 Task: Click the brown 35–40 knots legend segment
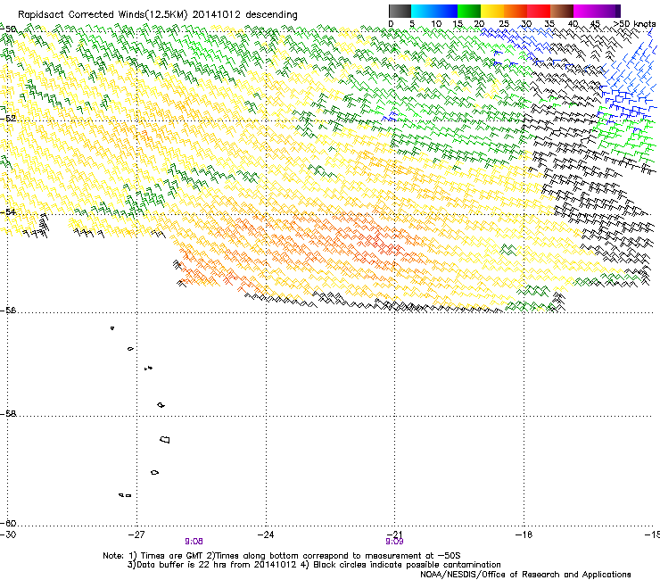[562, 11]
